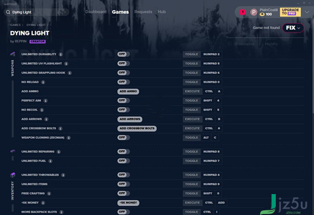This screenshot has width=314, height=215.
Task: Click the Weapons category icon
Action: tap(13, 54)
